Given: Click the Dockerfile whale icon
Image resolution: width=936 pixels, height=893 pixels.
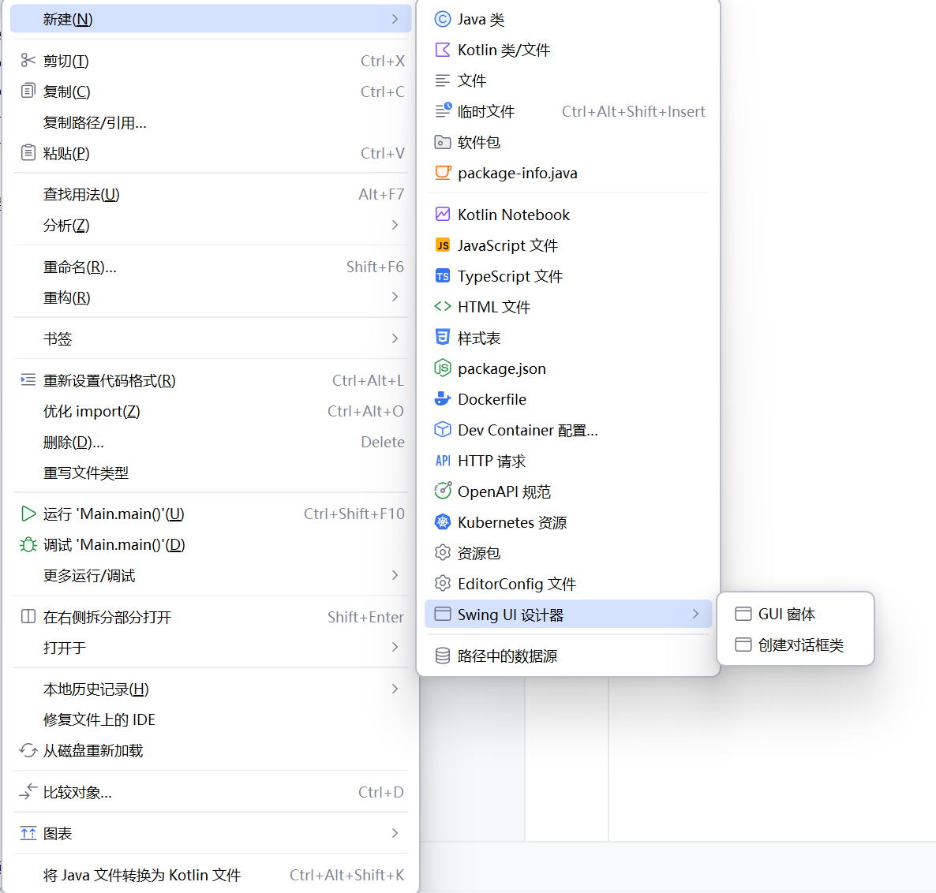Looking at the screenshot, I should (x=442, y=398).
